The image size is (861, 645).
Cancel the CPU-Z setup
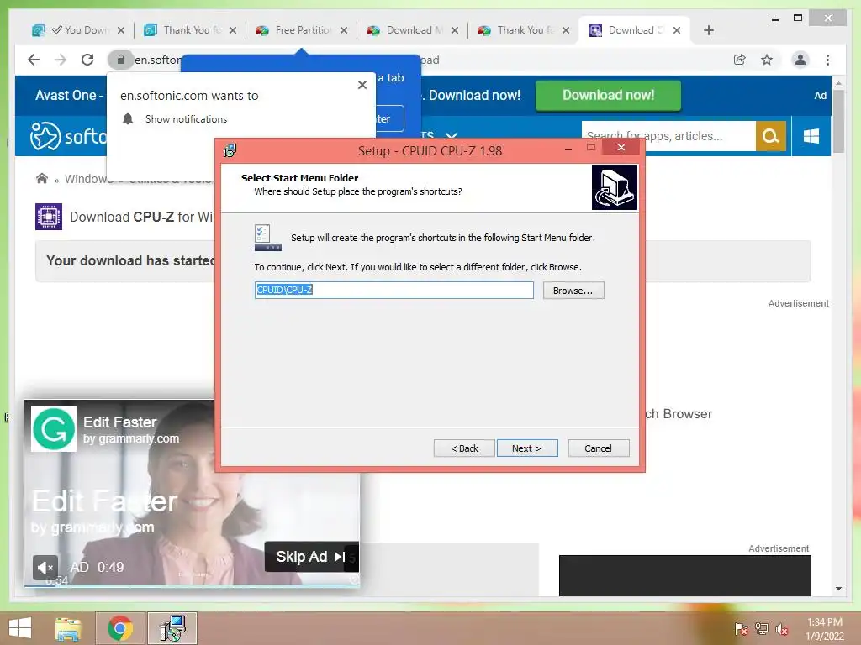pos(599,448)
